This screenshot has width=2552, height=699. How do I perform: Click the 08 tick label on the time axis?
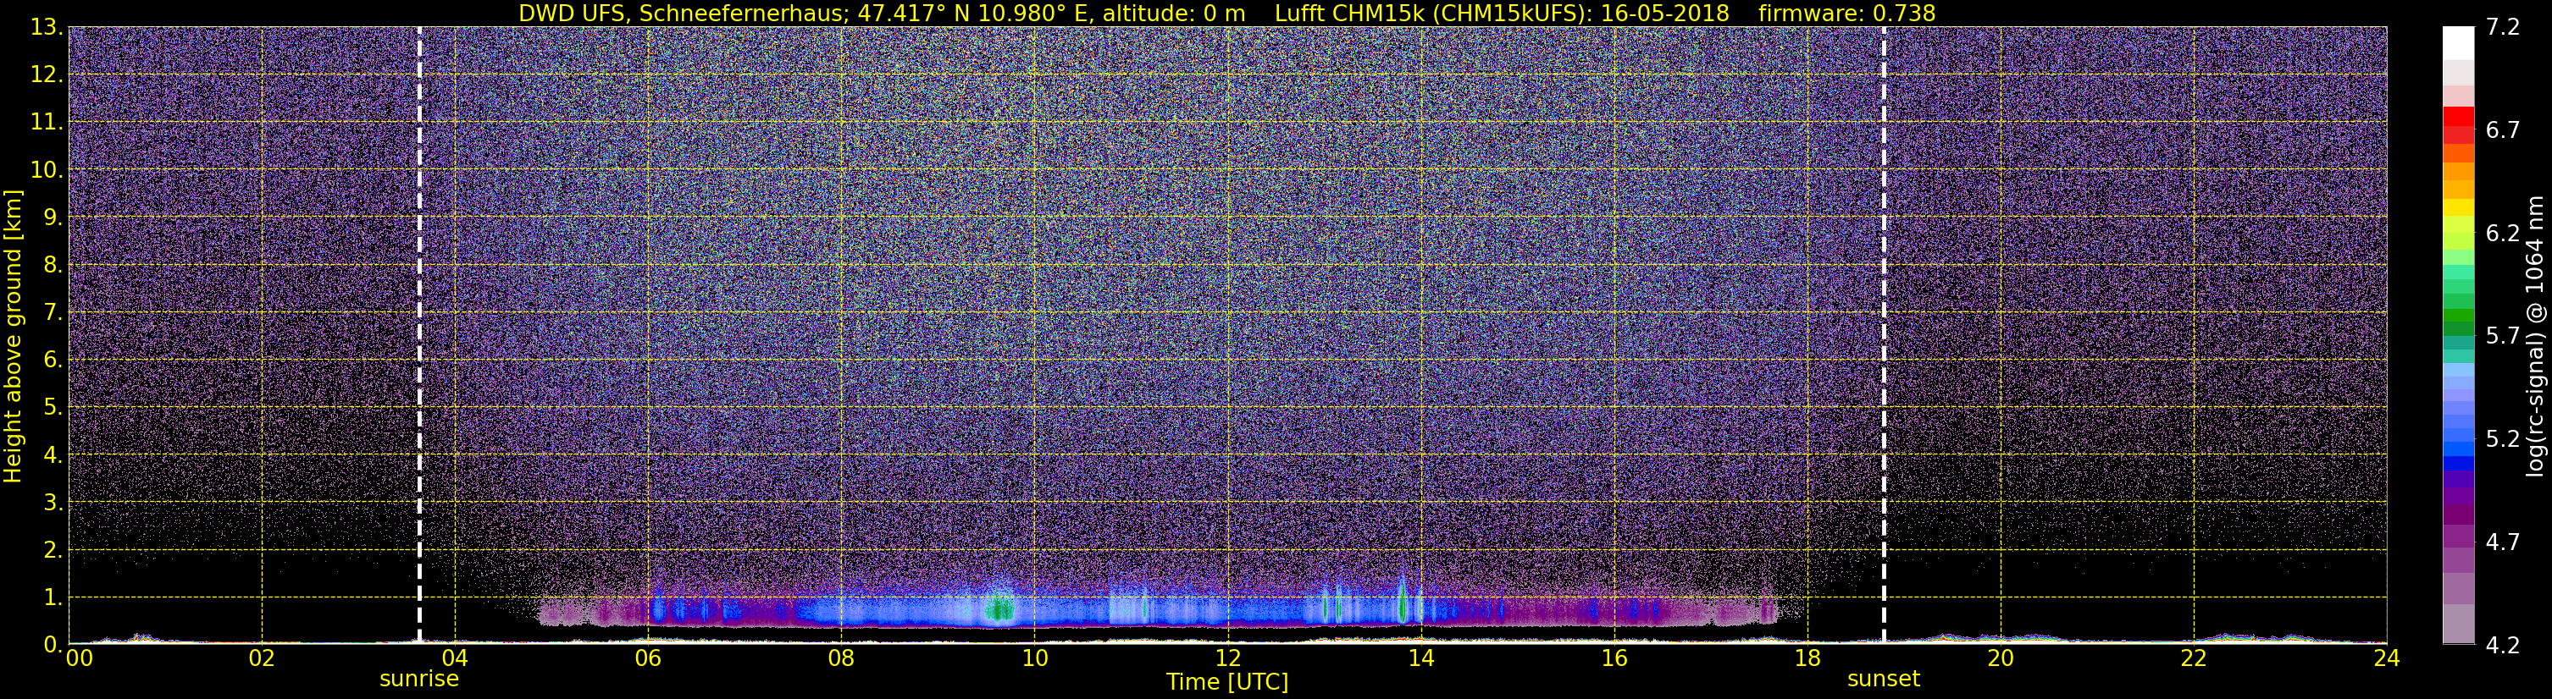841,658
